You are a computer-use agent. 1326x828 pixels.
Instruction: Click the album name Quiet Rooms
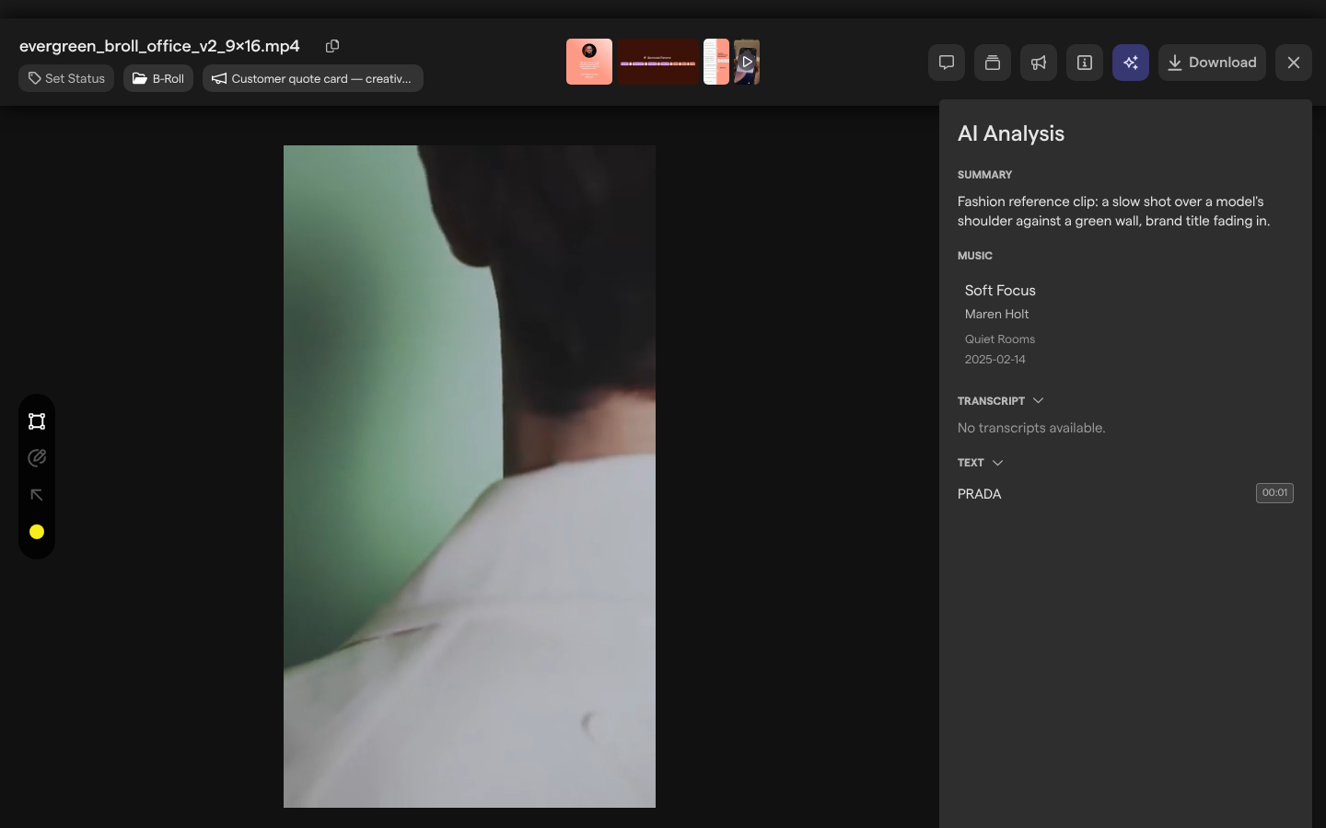(1000, 339)
